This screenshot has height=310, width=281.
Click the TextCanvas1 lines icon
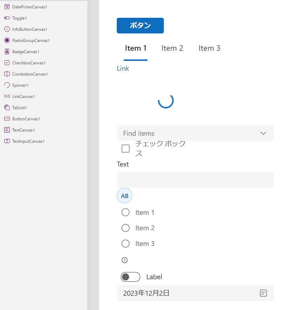click(7, 130)
